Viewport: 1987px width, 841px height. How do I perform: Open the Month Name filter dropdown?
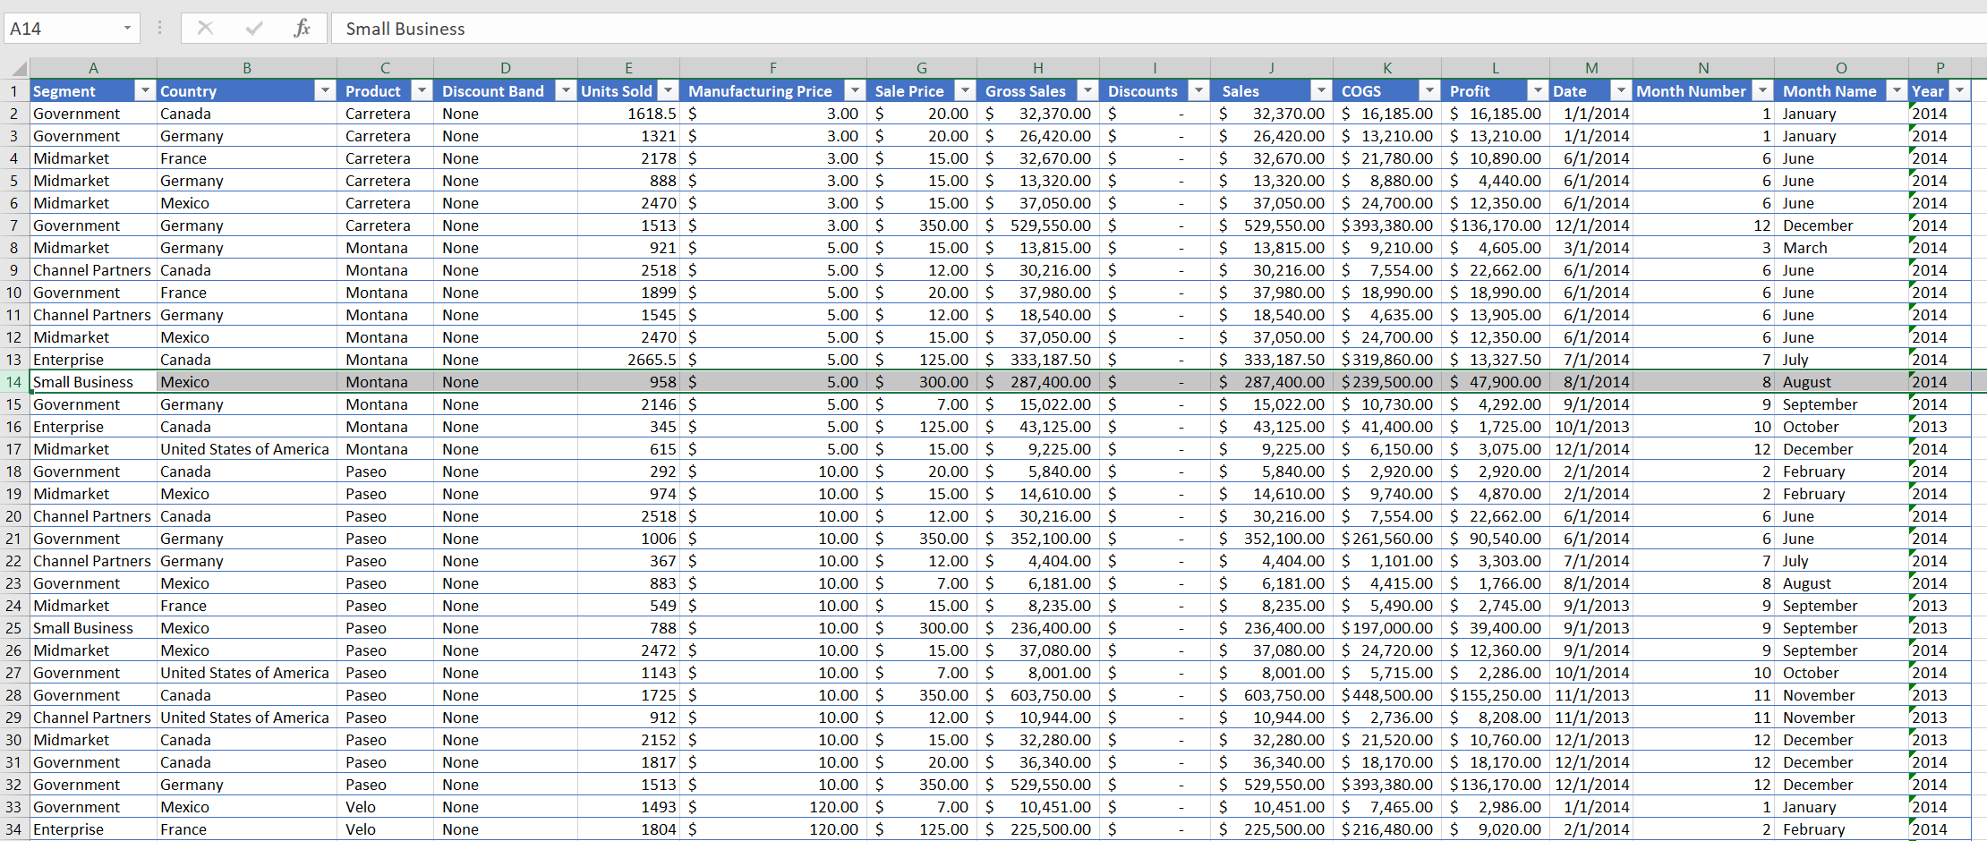[x=1897, y=90]
